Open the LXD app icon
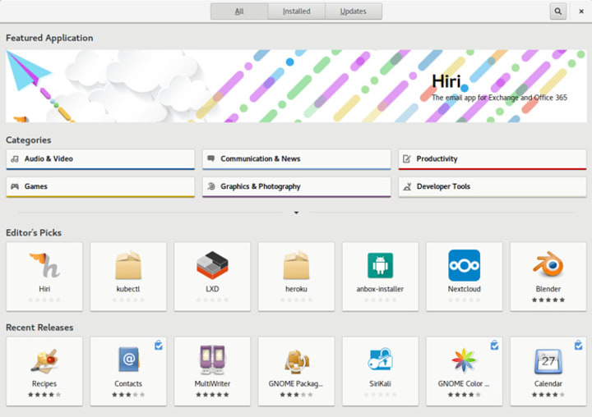This screenshot has width=592, height=417. (x=212, y=265)
